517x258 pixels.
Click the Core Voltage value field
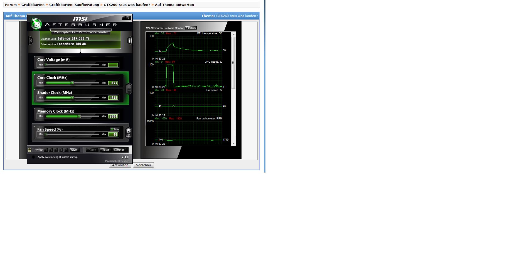[113, 65]
